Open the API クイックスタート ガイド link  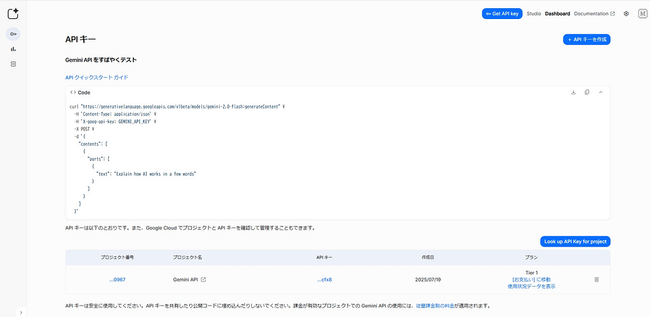coord(97,77)
